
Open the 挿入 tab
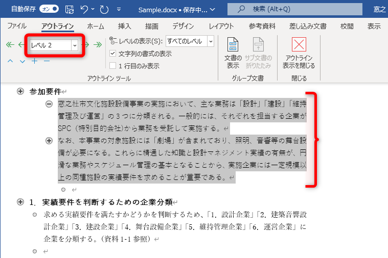124,26
